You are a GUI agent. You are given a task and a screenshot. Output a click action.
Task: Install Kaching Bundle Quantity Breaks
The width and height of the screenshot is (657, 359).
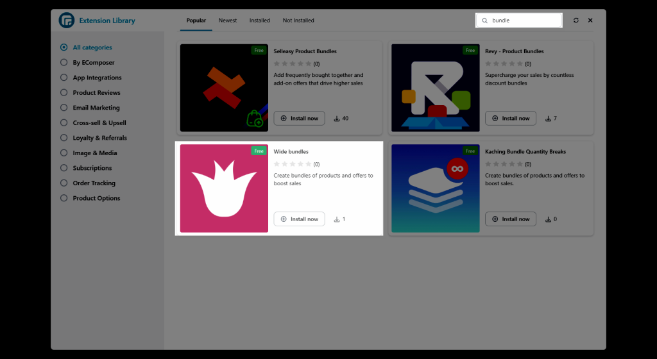coord(510,219)
